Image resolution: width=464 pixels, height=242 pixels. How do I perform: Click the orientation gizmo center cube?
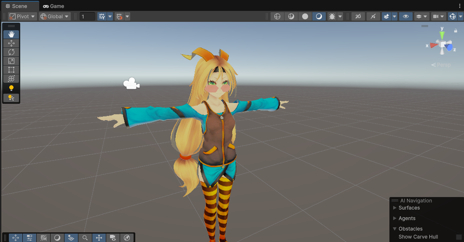tap(443, 45)
